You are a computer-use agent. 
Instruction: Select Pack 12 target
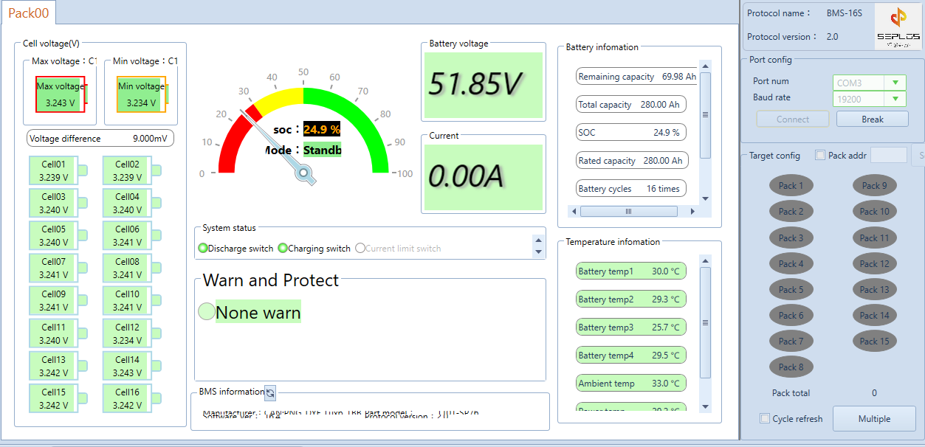(x=875, y=263)
